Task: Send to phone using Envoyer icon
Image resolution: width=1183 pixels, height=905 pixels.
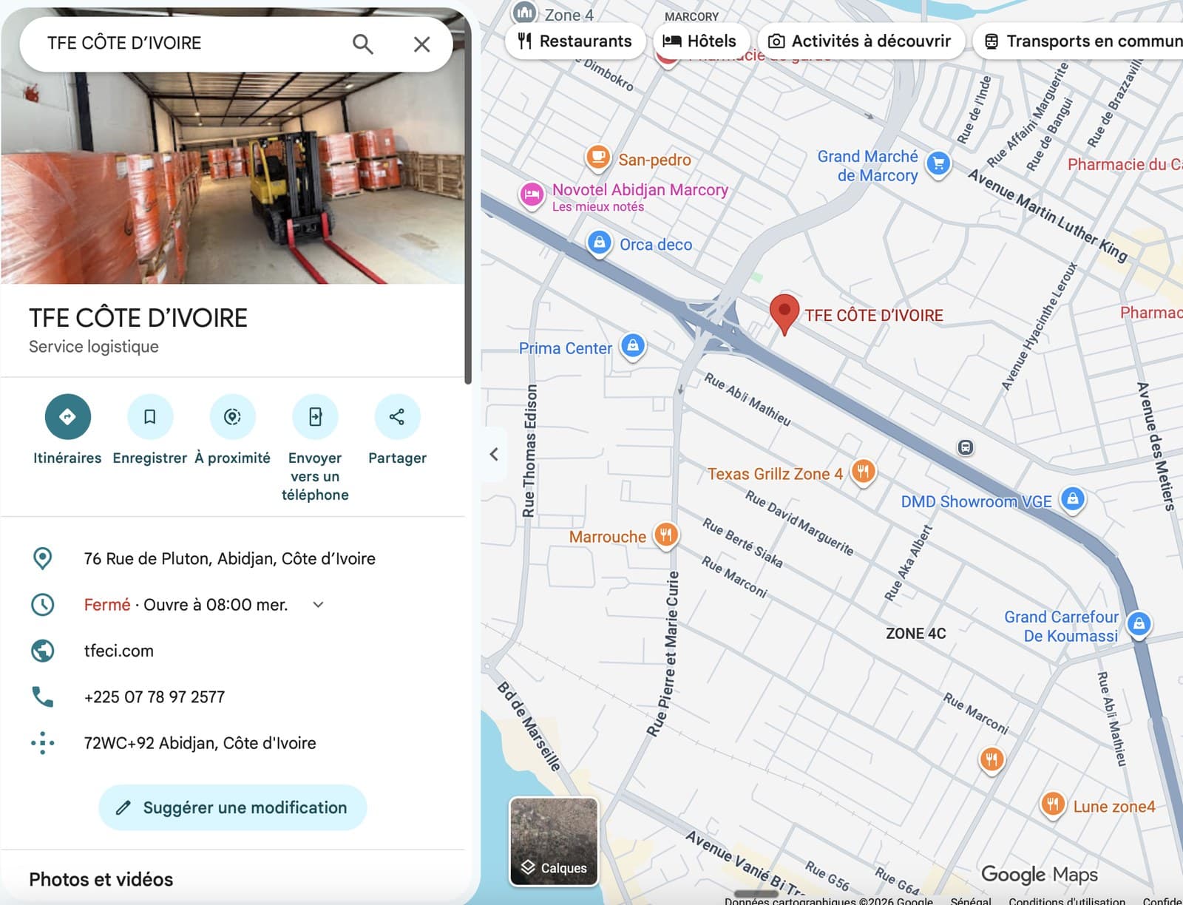Action: tap(315, 417)
